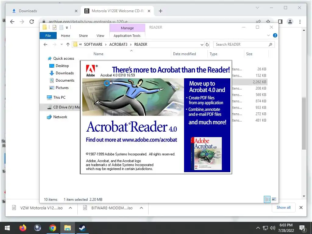Reload the page in Chrome
The image size is (312, 234).
(x=32, y=22)
